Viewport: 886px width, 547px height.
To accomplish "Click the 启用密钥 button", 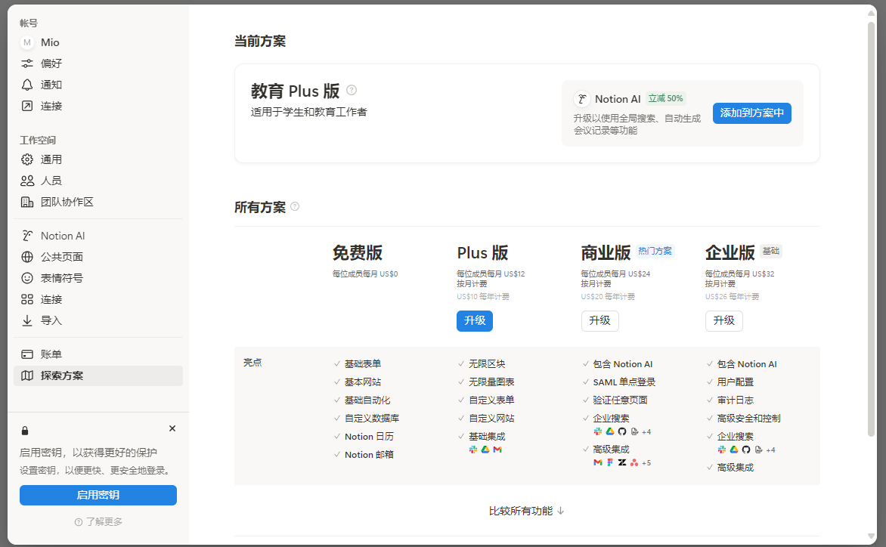I will pos(98,495).
